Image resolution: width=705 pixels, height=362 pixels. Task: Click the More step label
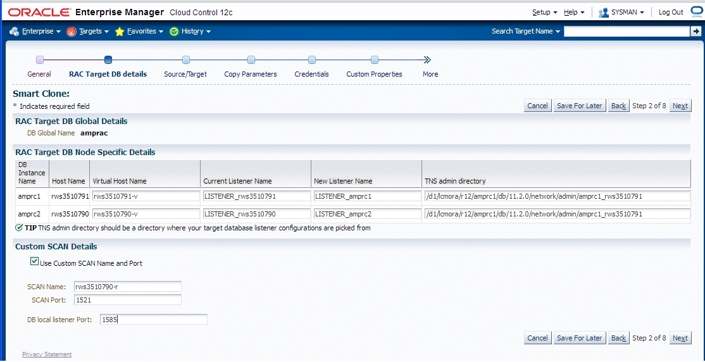[430, 74]
